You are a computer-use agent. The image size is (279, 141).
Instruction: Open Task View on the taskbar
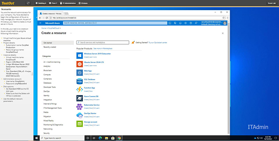pos(94,138)
